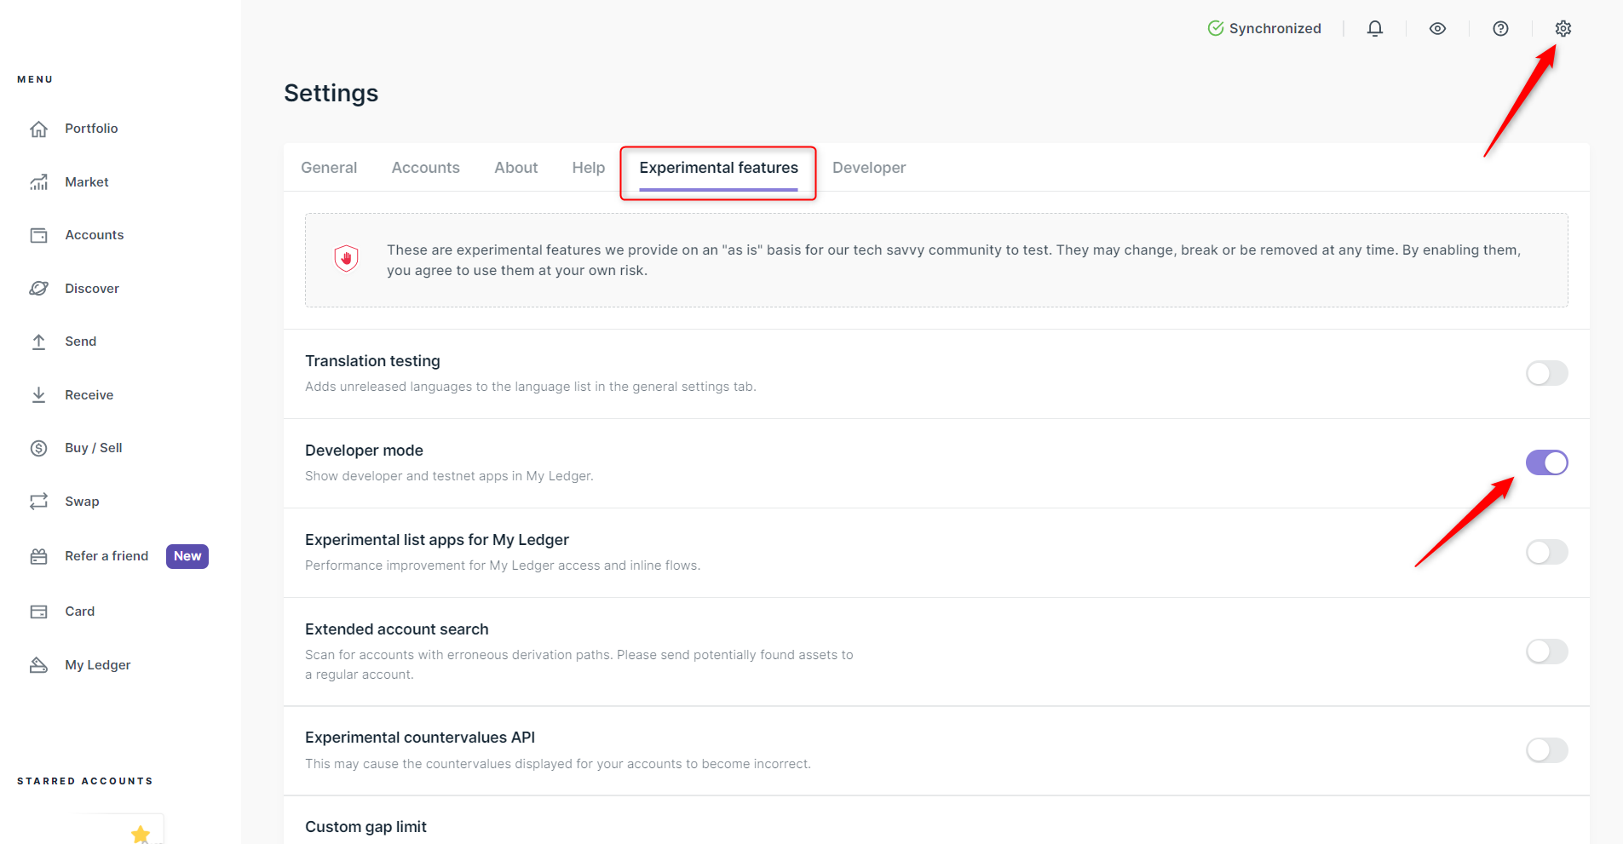Click the Settings page heading
The width and height of the screenshot is (1623, 844).
pos(331,93)
